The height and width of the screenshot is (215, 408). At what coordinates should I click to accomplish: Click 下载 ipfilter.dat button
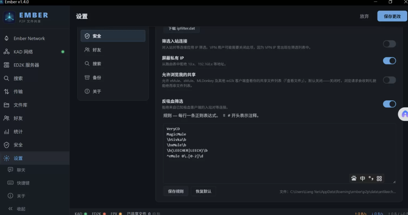(x=181, y=29)
